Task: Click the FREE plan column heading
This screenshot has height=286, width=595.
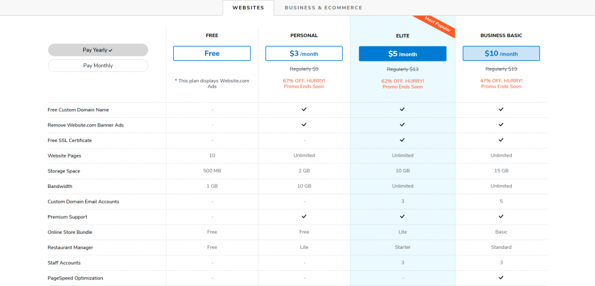Action: (x=212, y=35)
